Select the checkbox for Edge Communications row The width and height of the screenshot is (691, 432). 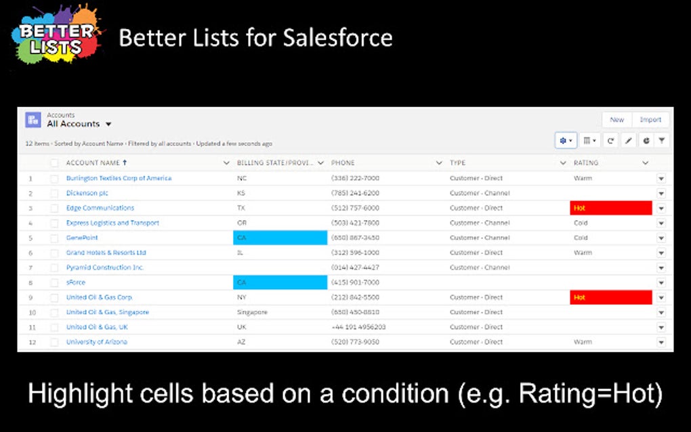[54, 208]
